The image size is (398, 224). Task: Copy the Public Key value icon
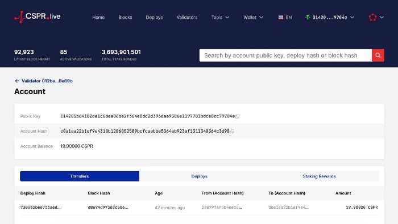point(237,116)
